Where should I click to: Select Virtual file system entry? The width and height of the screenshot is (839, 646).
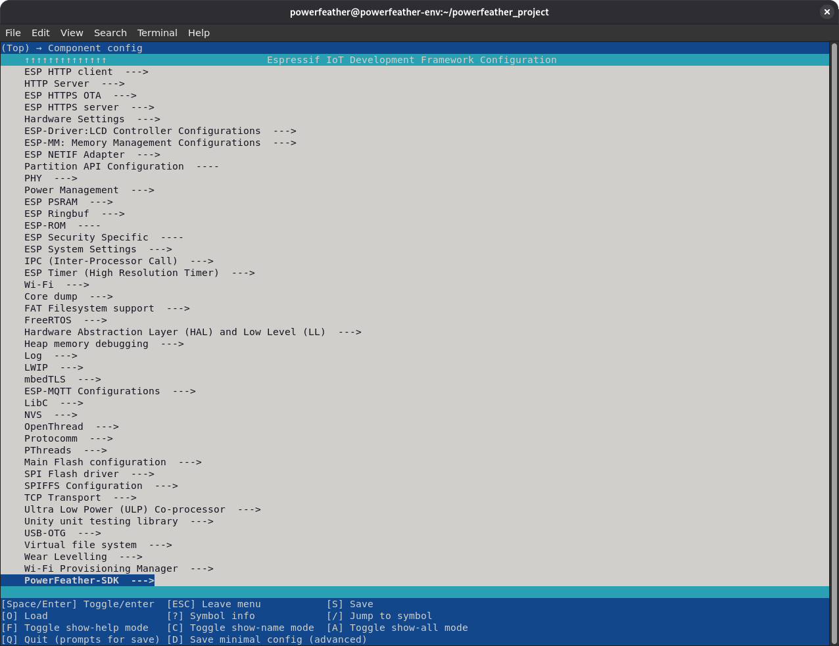[x=98, y=545]
